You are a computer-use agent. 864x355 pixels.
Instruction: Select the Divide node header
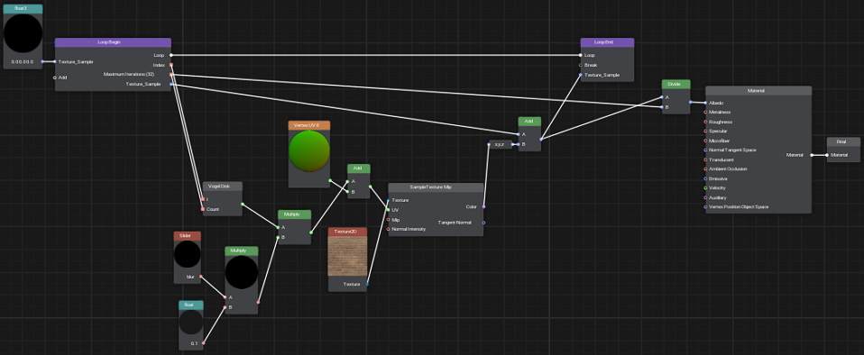point(676,84)
